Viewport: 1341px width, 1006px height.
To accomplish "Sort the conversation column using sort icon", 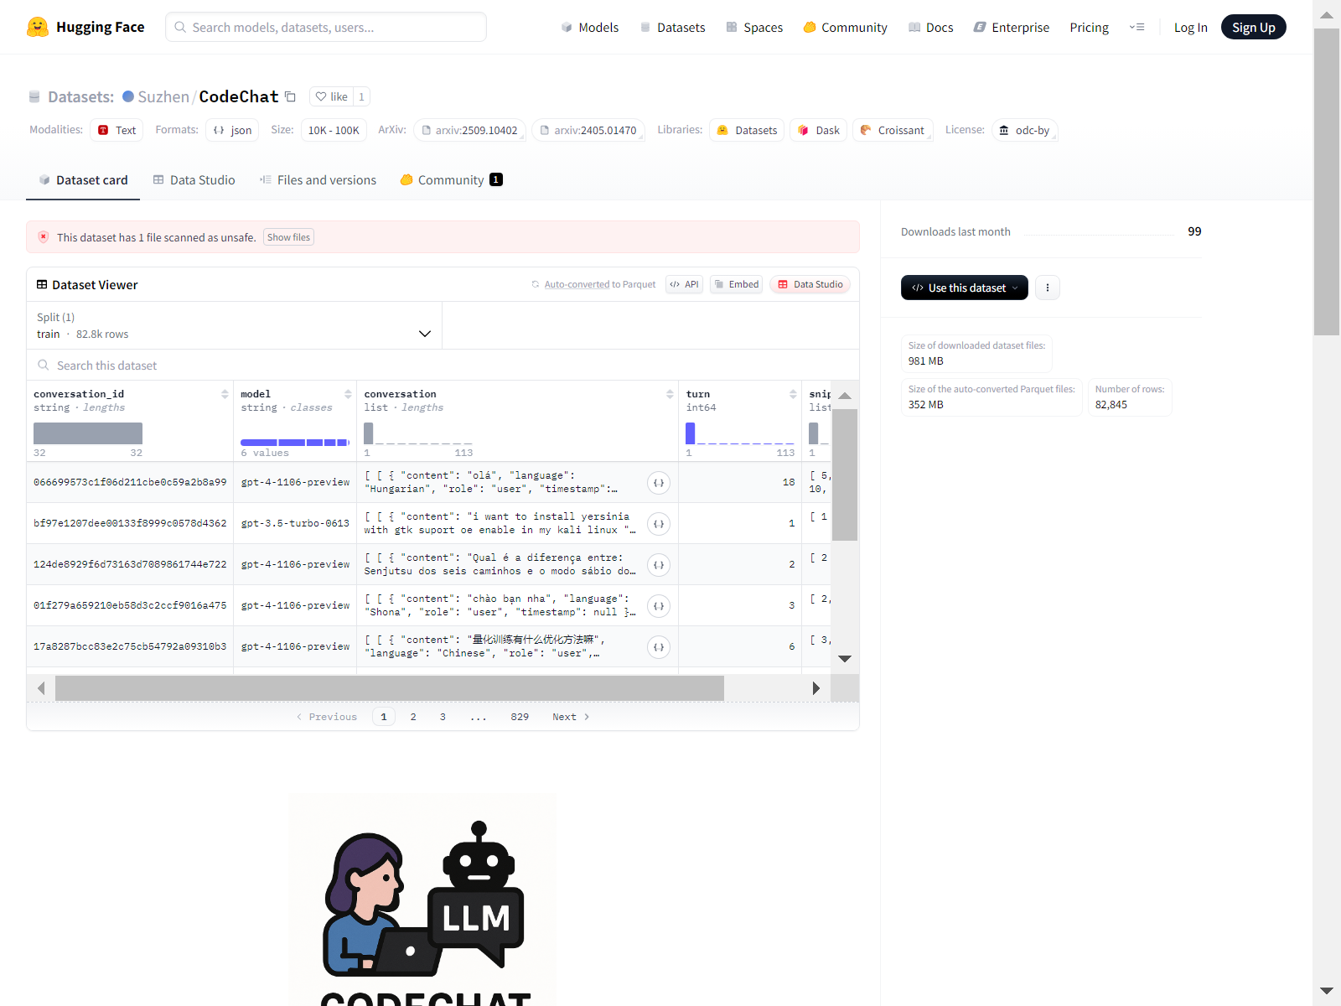I will point(670,394).
